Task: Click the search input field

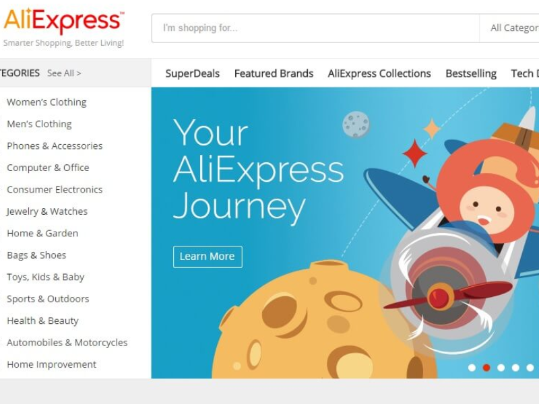Action: point(315,28)
